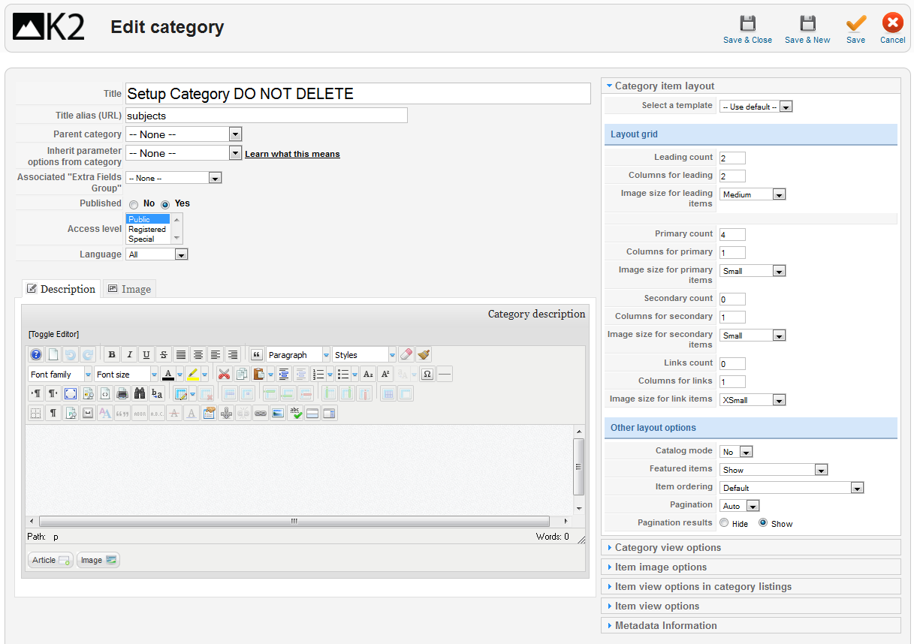Click the Title input field
This screenshot has width=914, height=644.
pos(358,94)
